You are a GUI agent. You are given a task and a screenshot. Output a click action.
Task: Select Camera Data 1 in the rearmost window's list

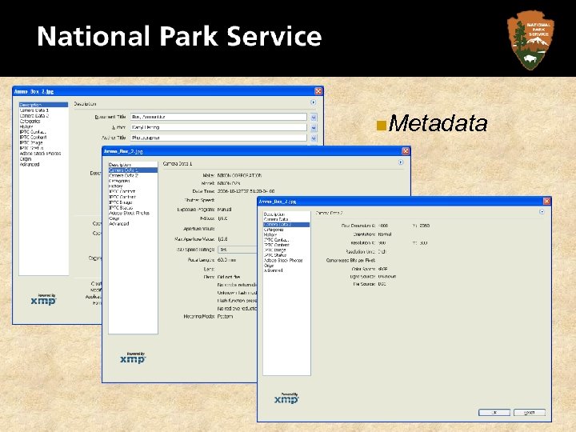[34, 110]
